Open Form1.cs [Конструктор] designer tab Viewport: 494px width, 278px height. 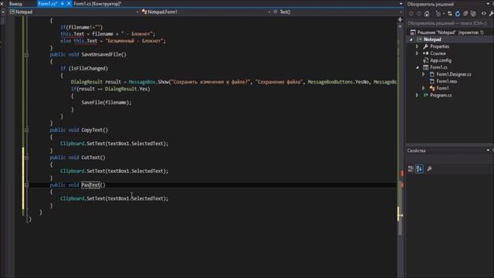point(97,4)
